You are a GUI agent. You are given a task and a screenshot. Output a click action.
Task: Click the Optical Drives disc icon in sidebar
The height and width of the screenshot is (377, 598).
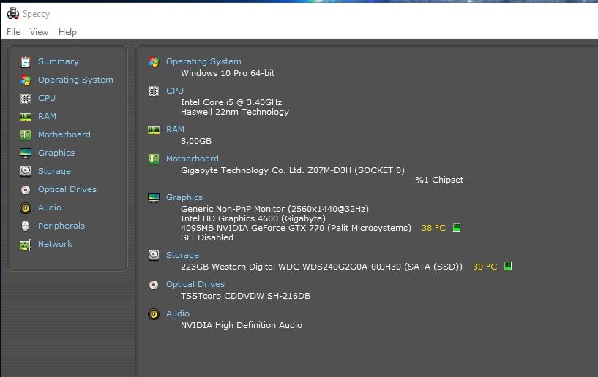pos(26,190)
